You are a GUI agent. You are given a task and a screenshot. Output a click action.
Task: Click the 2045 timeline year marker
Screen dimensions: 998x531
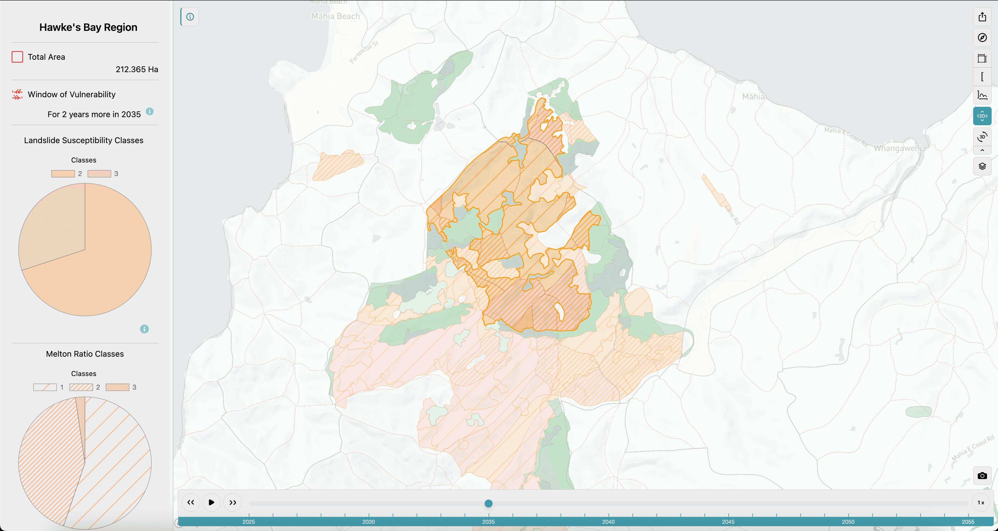pos(728,522)
